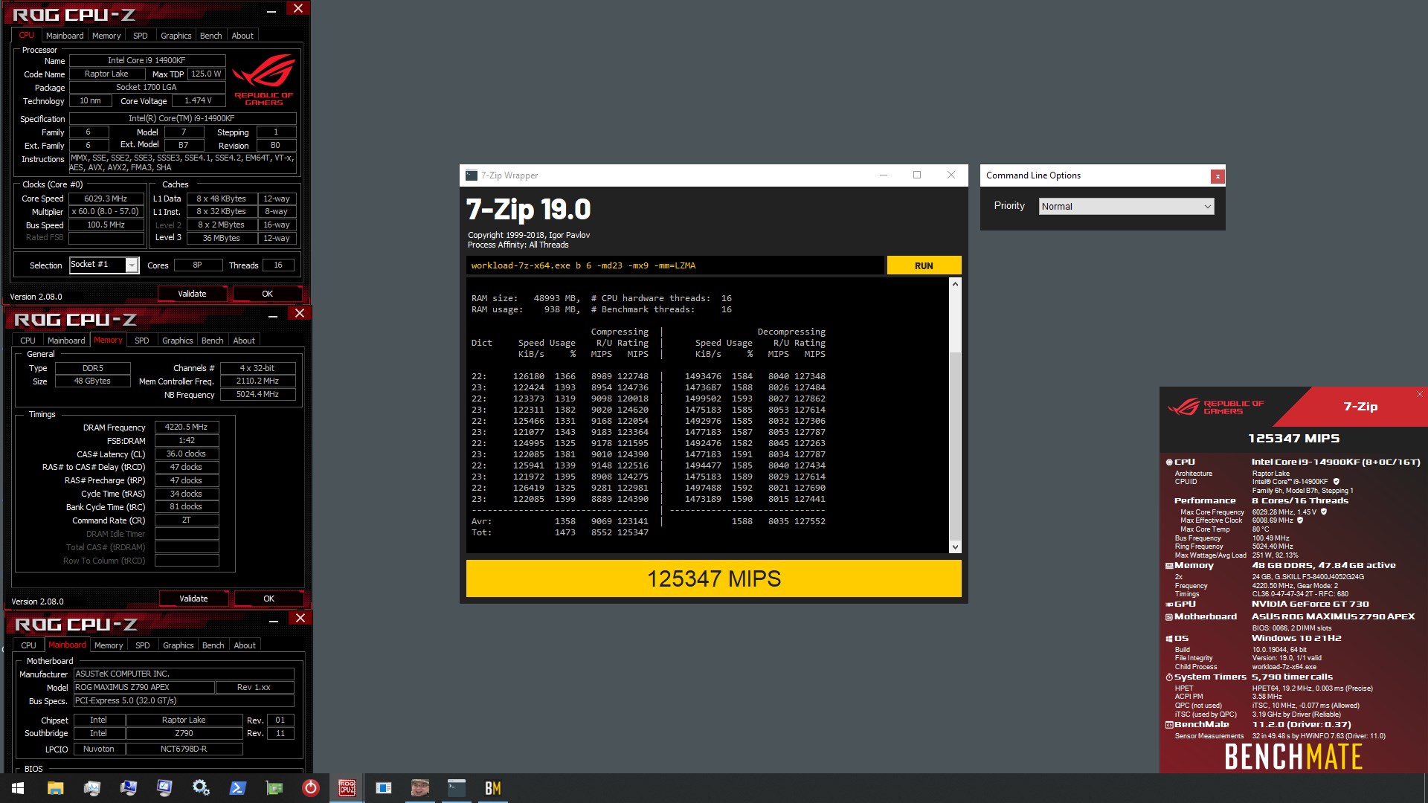Screen dimensions: 1428x803
Task: Open the face avatar taskbar app
Action: (419, 788)
